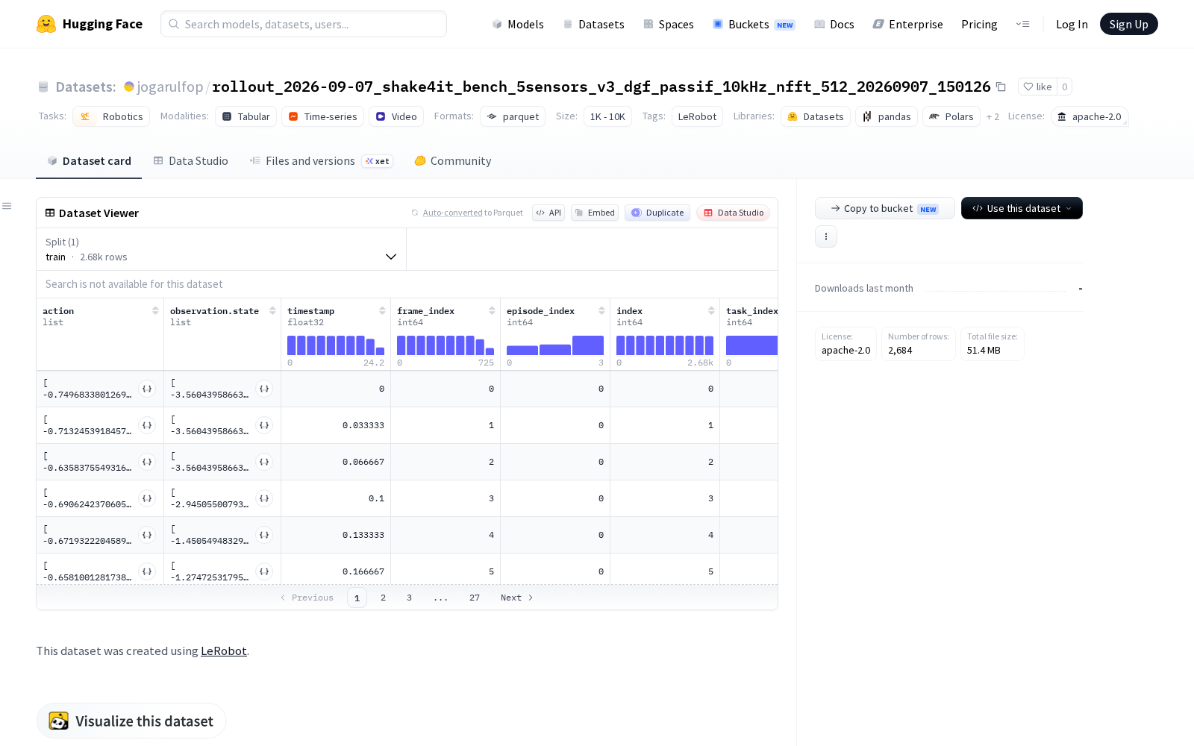Open Data Studio from the viewer header
The width and height of the screenshot is (1194, 746).
point(733,213)
